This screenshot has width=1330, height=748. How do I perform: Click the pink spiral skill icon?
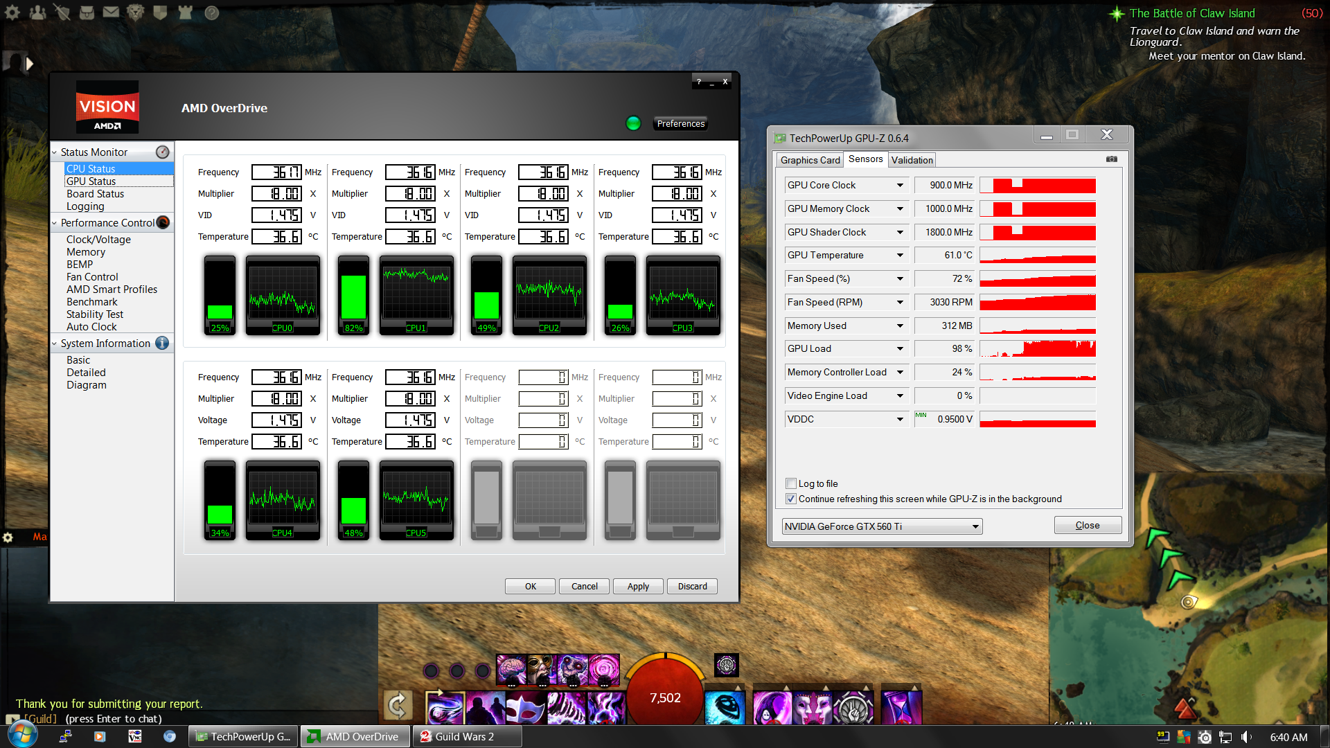604,669
